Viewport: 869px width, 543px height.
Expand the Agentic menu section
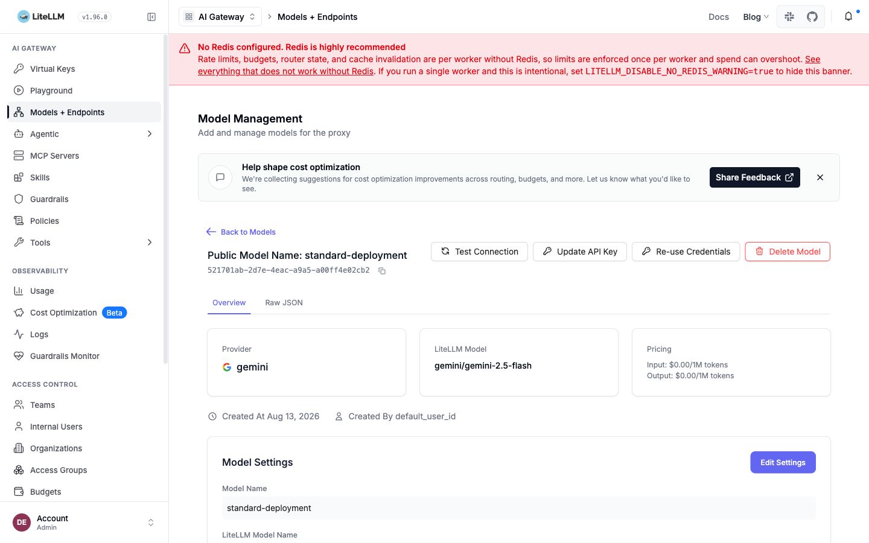[x=150, y=134]
